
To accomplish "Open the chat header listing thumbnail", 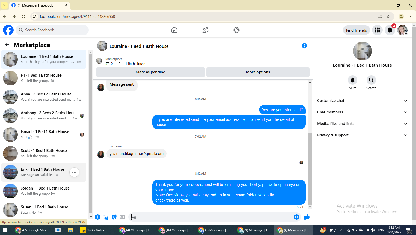I will (x=102, y=46).
